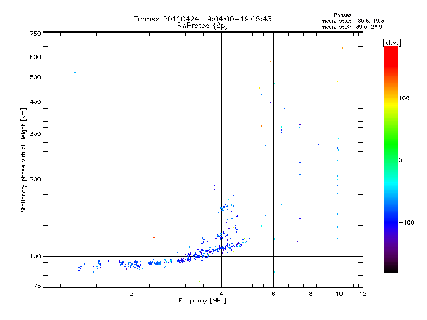Click the y-axis tick label 100 on height axis
This screenshot has width=427, height=320.
click(35, 256)
